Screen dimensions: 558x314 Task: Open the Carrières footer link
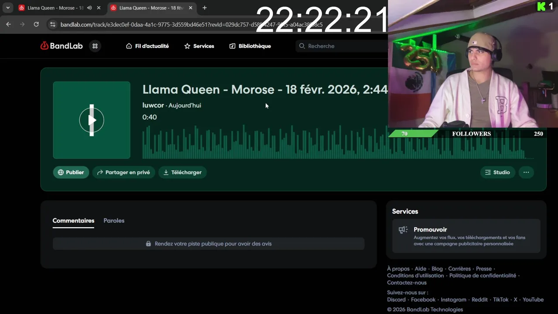(459, 269)
